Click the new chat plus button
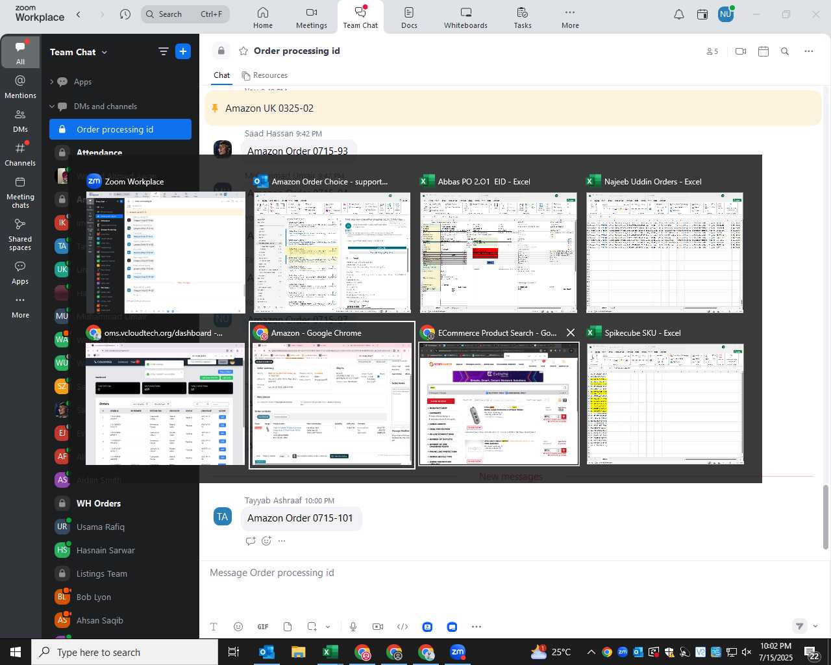Screen dimensions: 831x665 (183, 51)
